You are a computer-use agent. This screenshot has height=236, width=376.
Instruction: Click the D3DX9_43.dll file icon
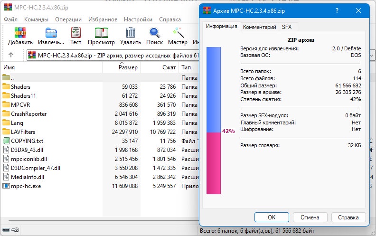point(6,150)
